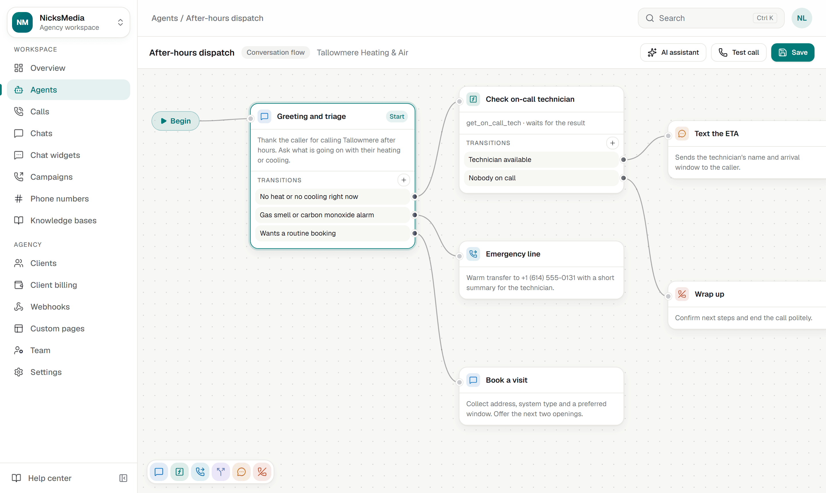
Task: Open Chat widgets page
Action: (x=69, y=155)
